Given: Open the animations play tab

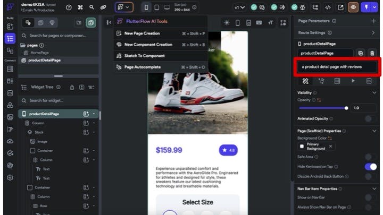Looking at the screenshot, I should pyautogui.click(x=353, y=81).
